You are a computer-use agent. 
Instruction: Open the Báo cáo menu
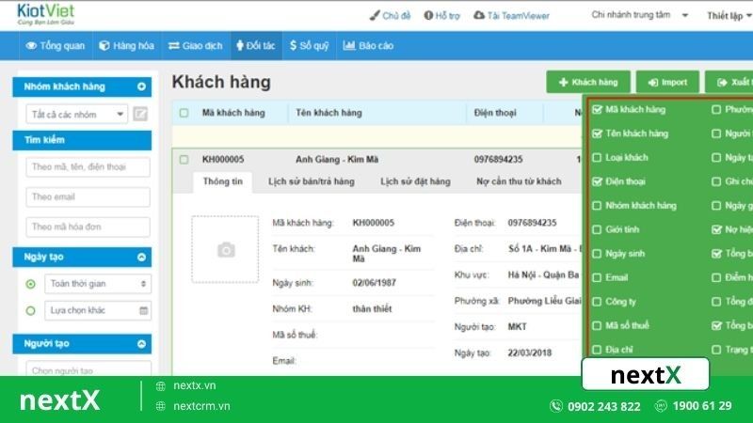(368, 45)
